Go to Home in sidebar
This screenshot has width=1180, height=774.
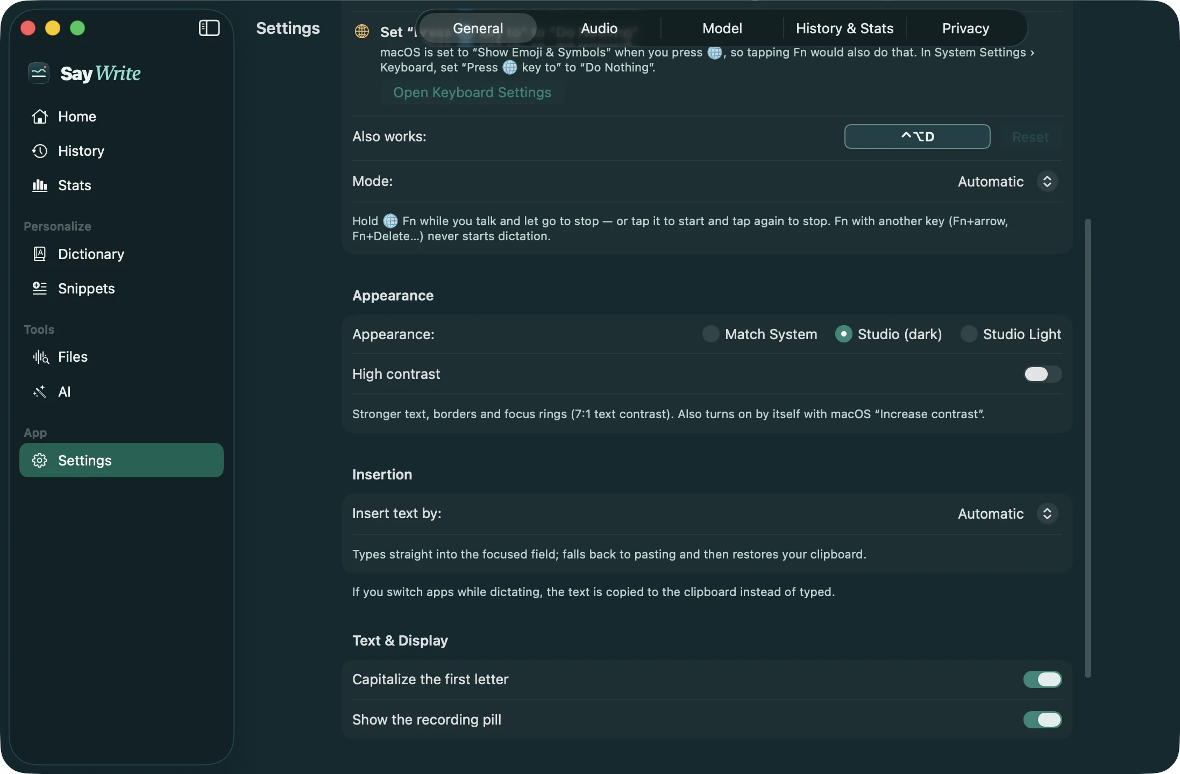click(122, 117)
